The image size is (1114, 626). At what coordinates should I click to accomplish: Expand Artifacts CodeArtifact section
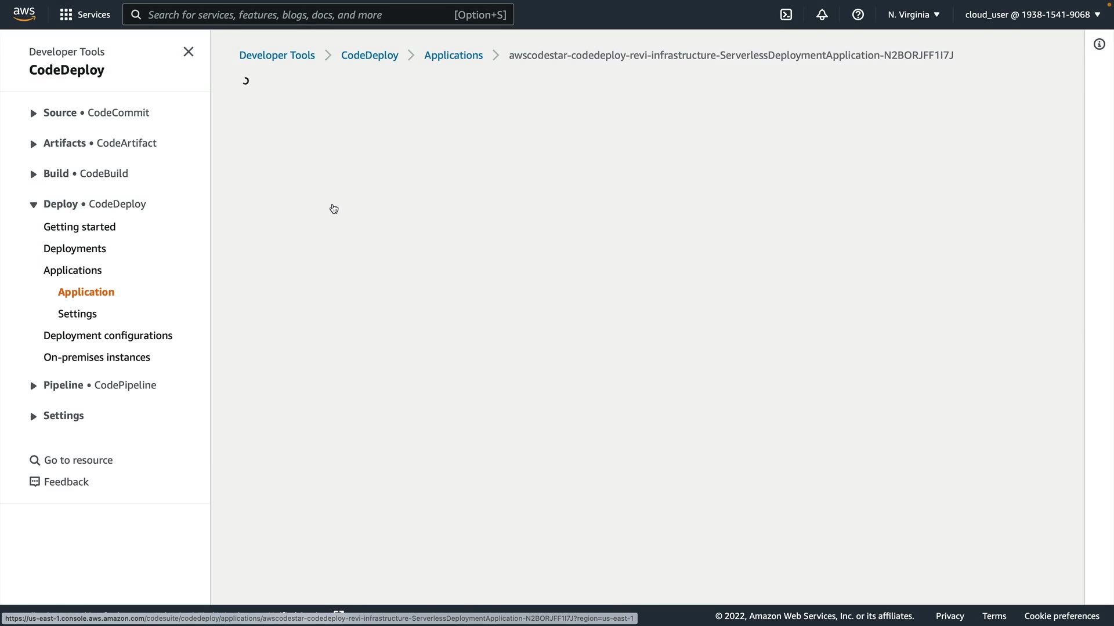click(x=34, y=144)
